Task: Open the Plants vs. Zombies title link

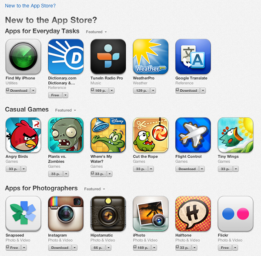Action: click(x=57, y=159)
